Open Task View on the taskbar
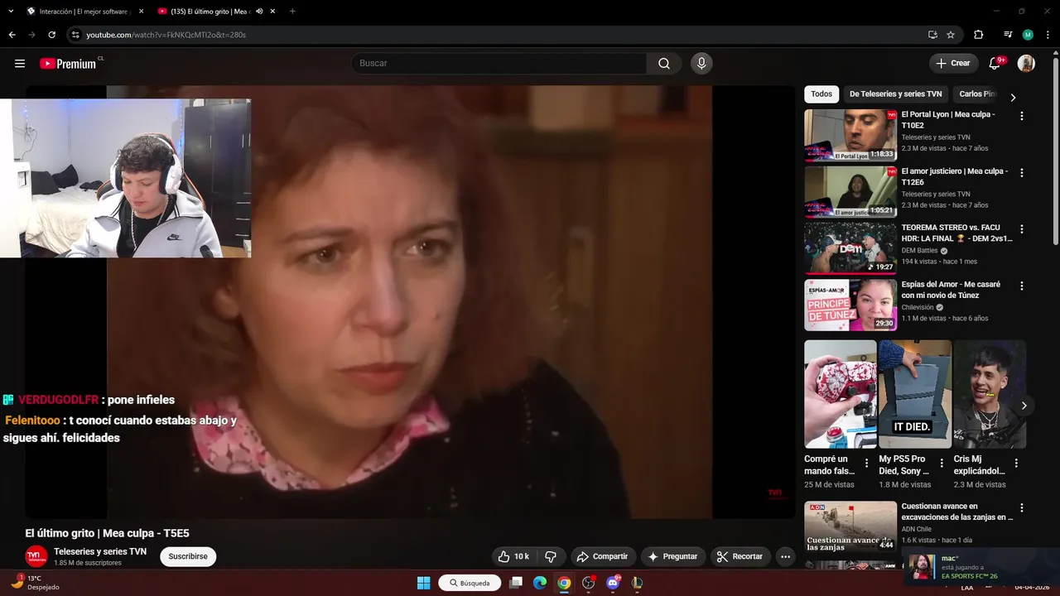 pos(516,583)
